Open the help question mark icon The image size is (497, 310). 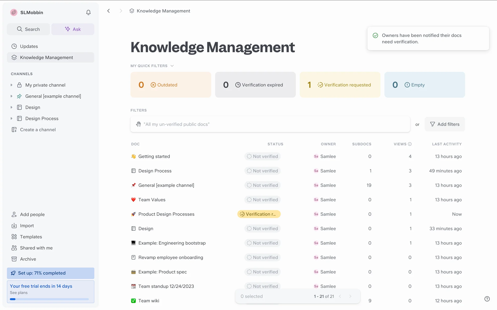coord(487,299)
